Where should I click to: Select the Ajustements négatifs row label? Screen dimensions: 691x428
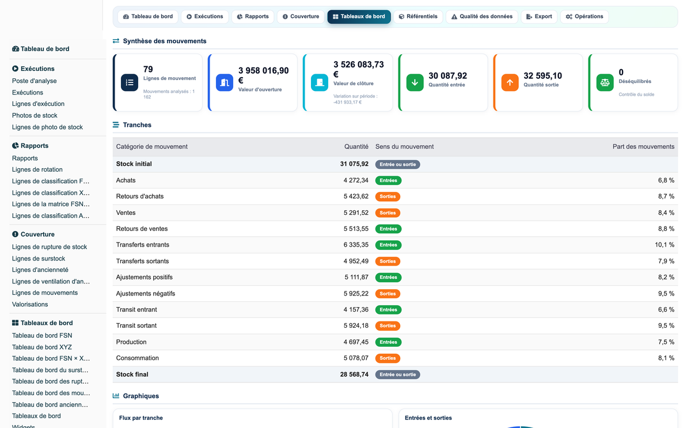(146, 294)
